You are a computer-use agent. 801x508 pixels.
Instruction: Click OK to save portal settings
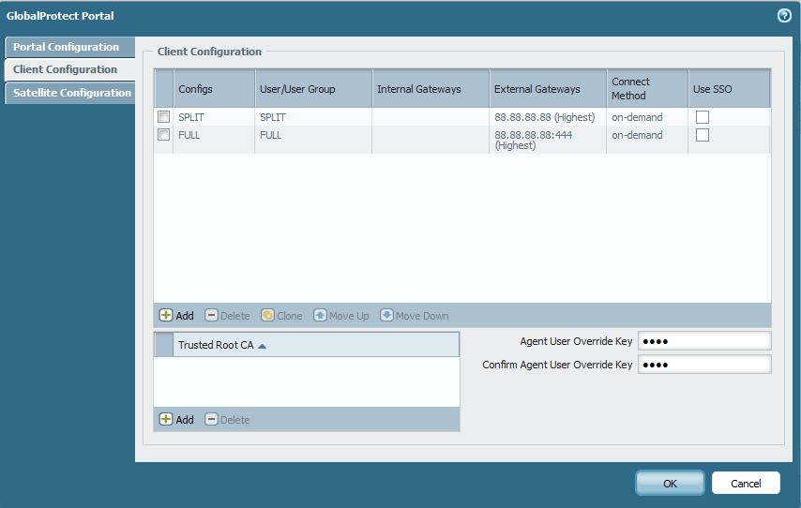click(x=670, y=484)
